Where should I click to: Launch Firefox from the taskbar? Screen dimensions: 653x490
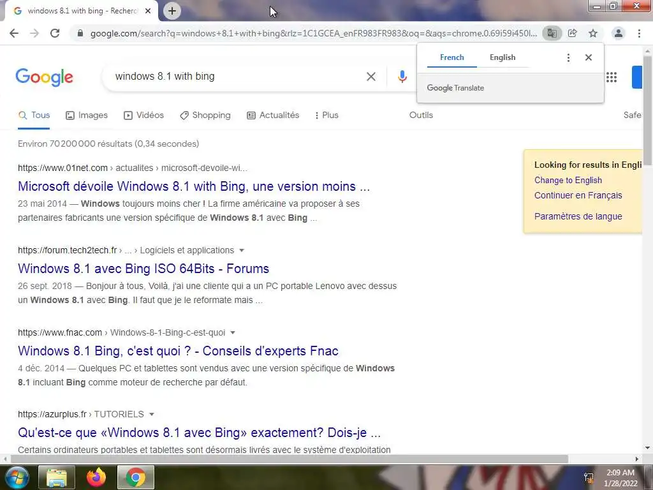[96, 477]
